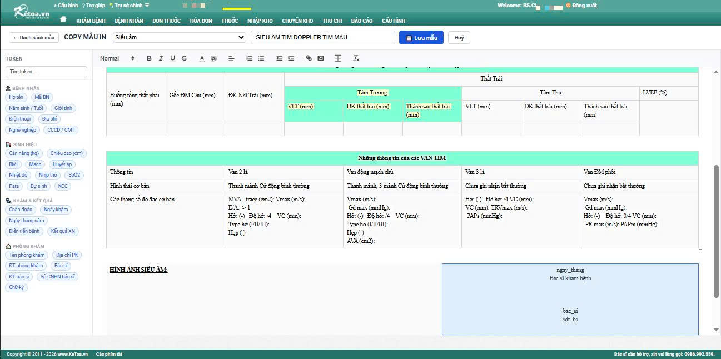Click the editor vertical scrollbar thumb
721x359 pixels.
[716, 231]
